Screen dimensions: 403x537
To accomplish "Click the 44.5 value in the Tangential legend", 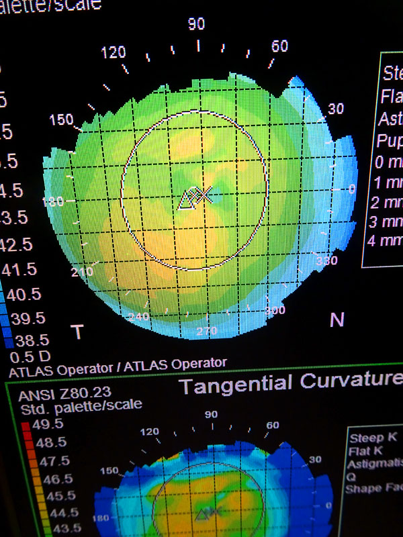I will pos(64,513).
